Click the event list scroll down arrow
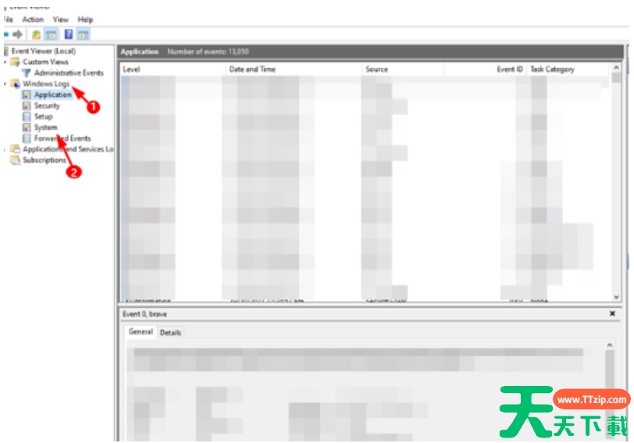The image size is (634, 443). tap(616, 297)
